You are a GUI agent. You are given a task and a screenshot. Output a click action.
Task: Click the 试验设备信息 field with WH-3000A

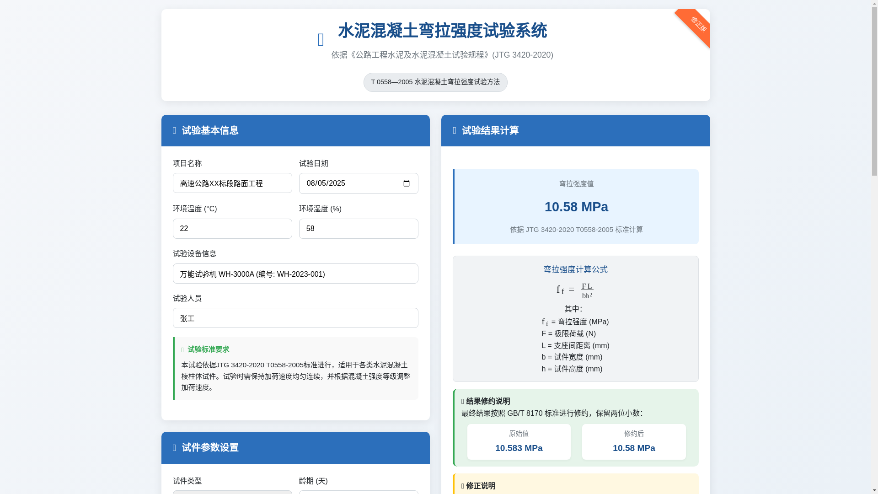295,274
